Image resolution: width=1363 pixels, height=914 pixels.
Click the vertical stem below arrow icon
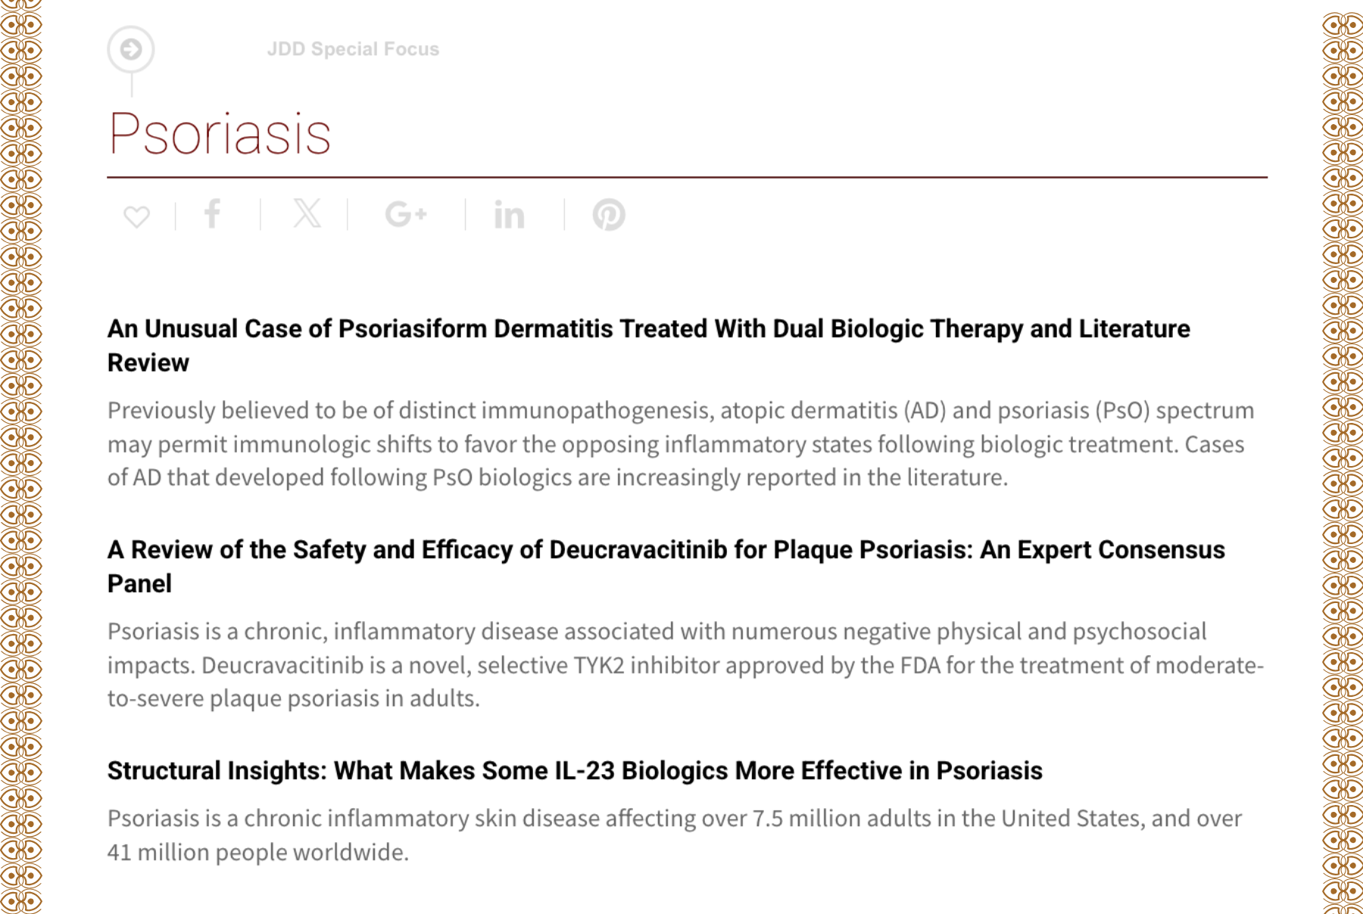click(x=132, y=85)
